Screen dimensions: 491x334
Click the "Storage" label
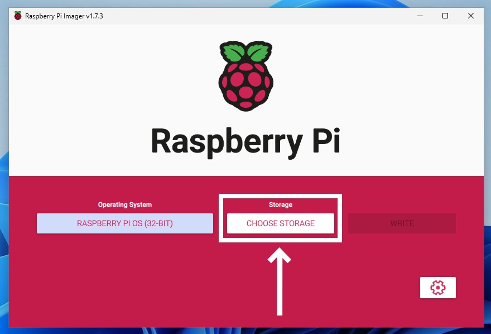point(281,204)
